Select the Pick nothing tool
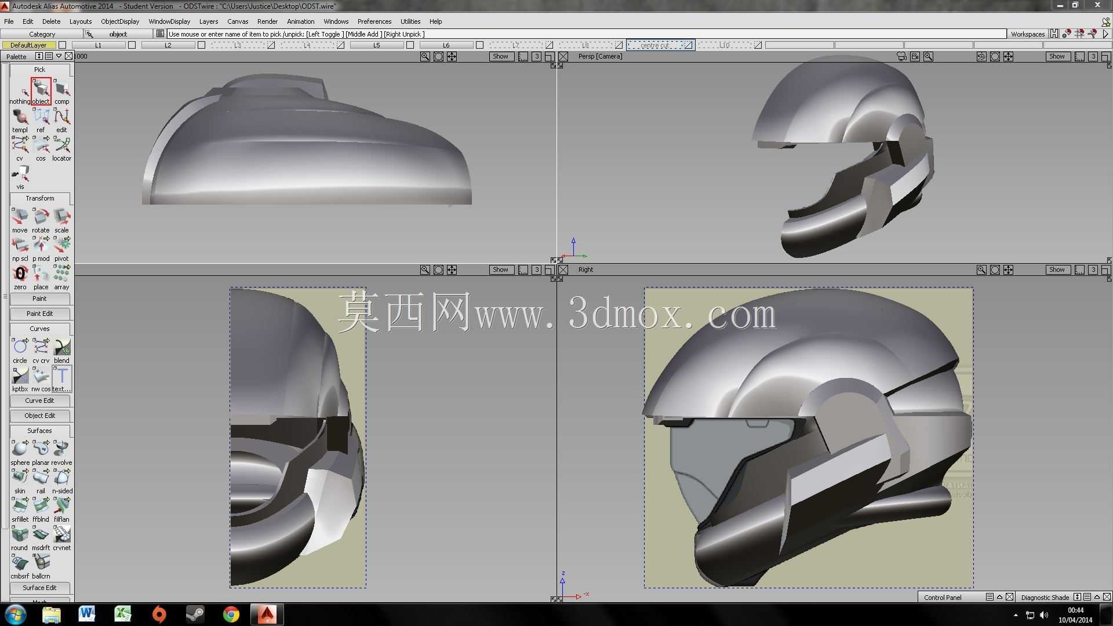Viewport: 1113px width, 626px height. point(20,92)
